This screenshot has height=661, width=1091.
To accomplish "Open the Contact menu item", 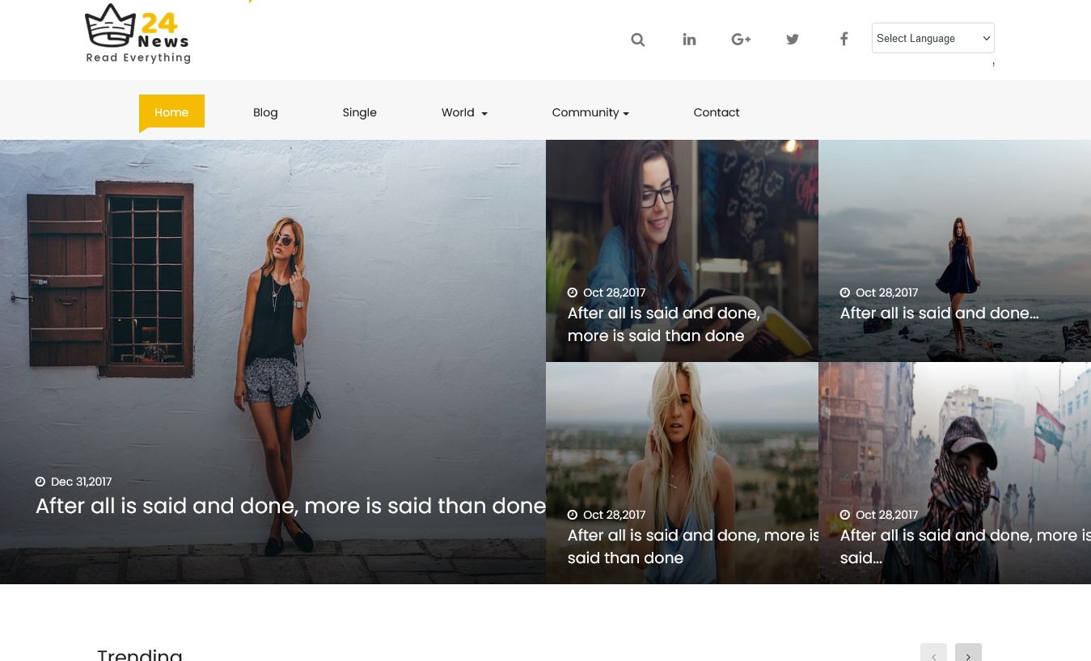I will (x=717, y=112).
